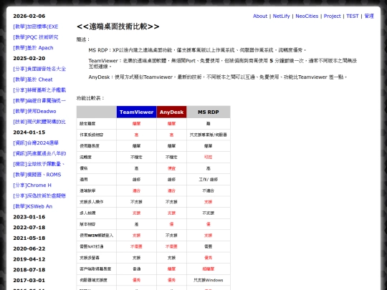Expand the 2019-04-12 date group

coord(29,259)
